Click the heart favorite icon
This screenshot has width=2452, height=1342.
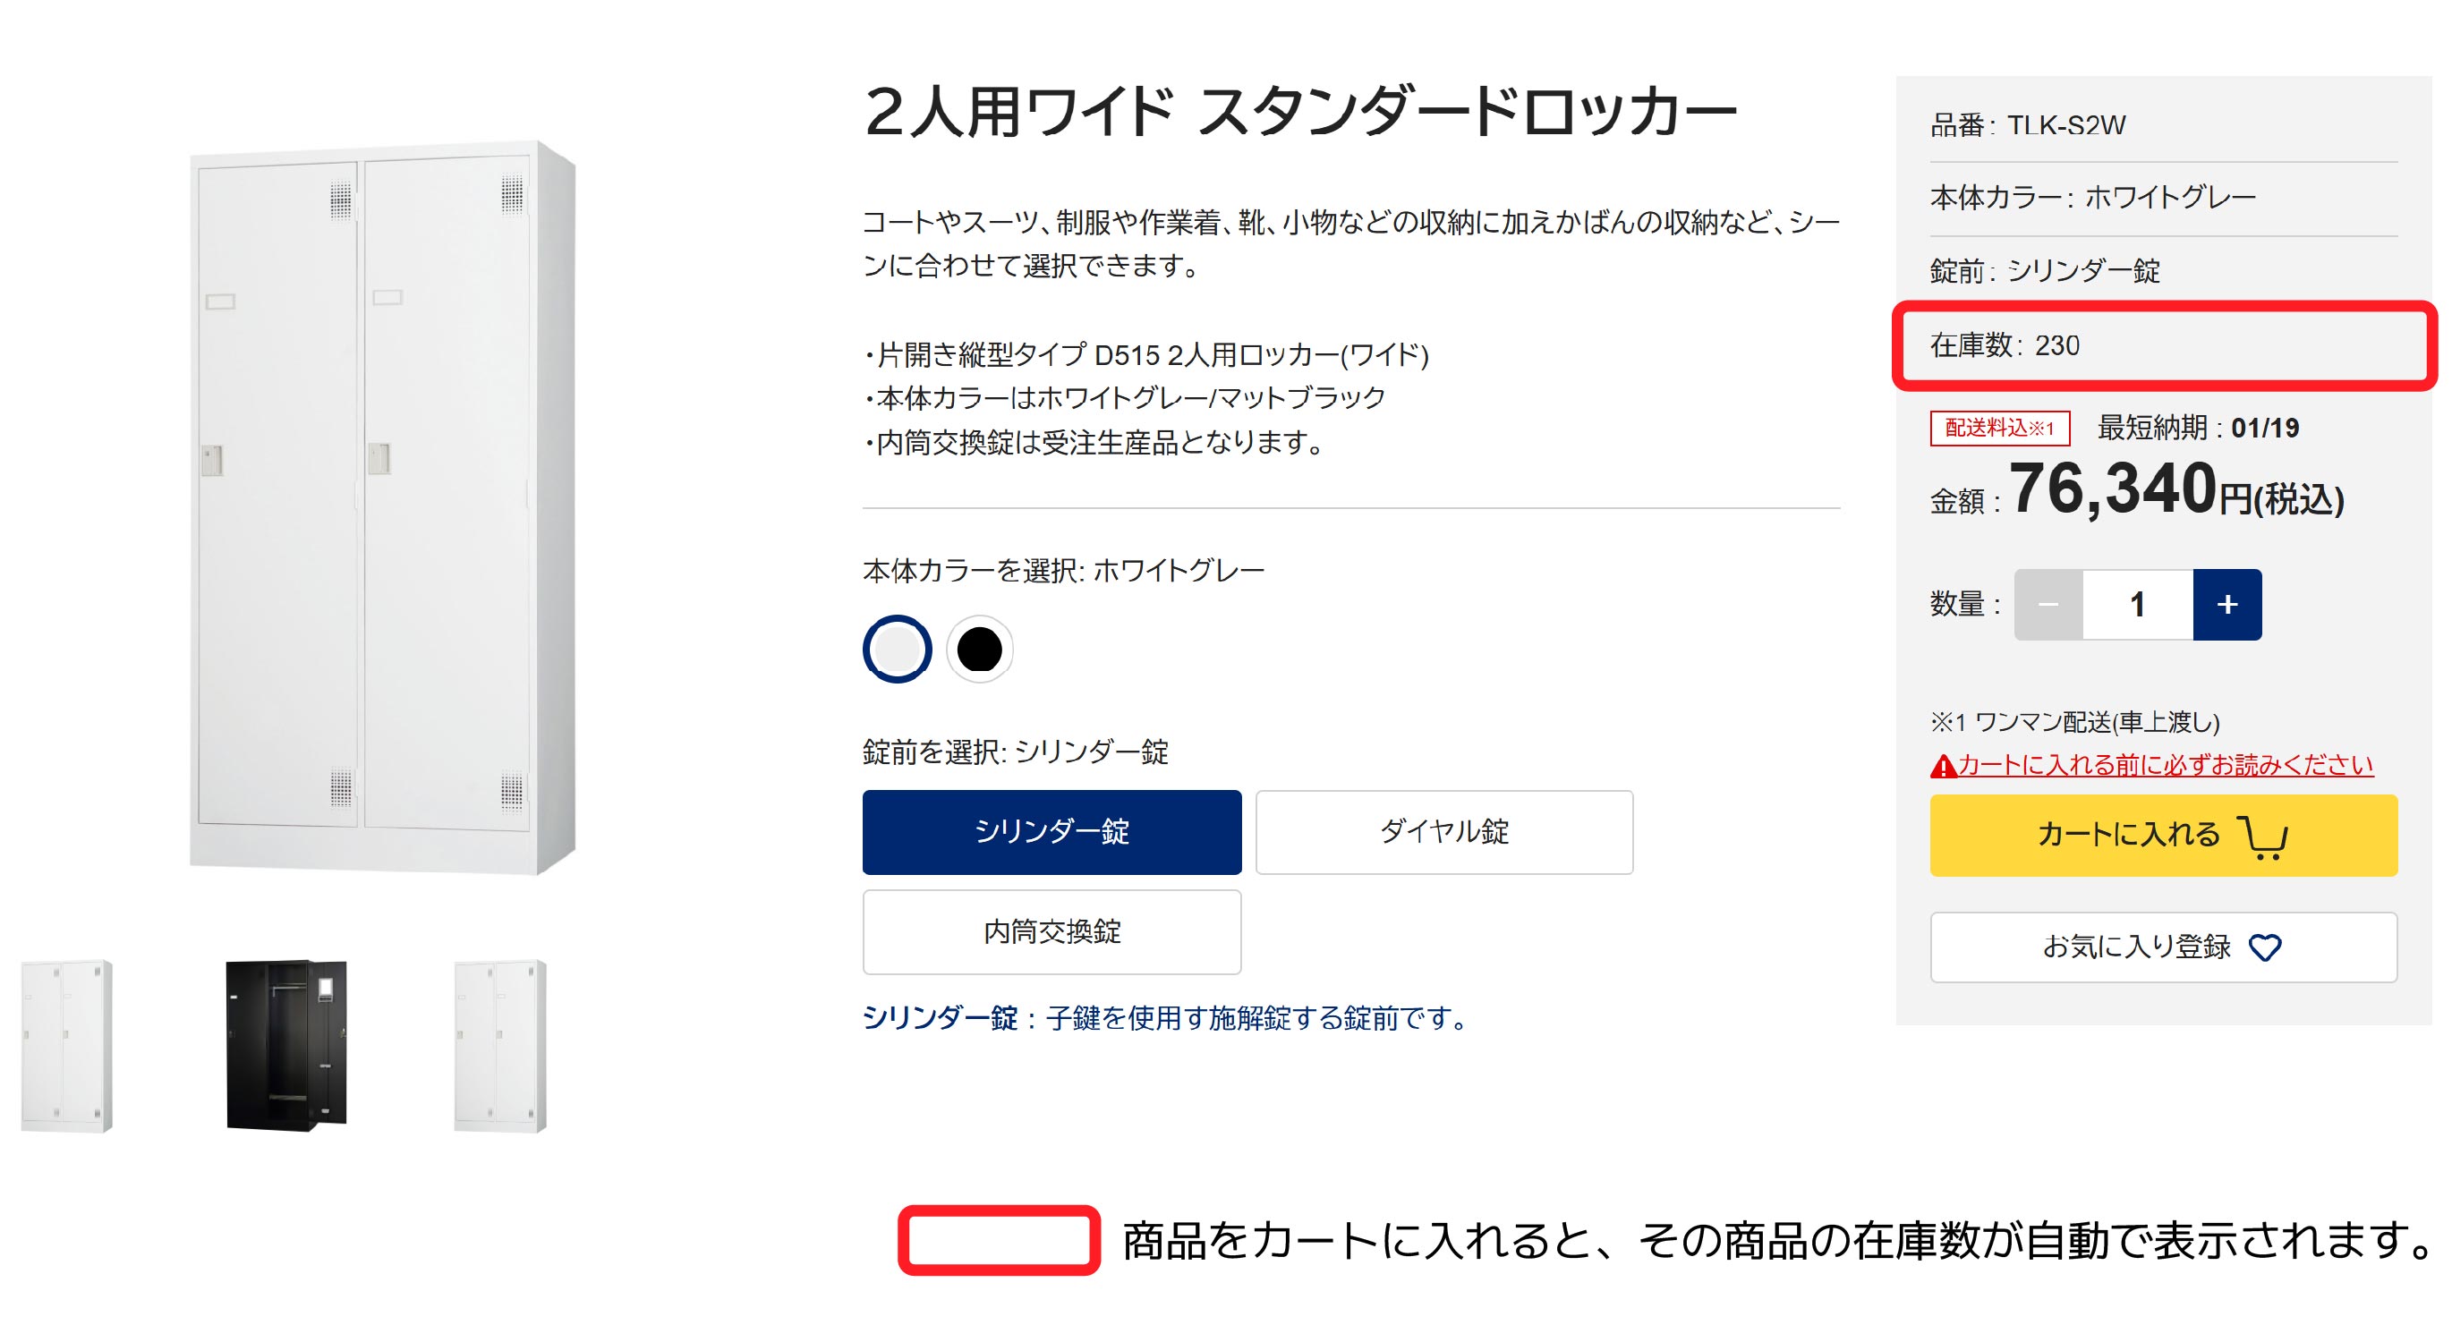pos(2264,948)
